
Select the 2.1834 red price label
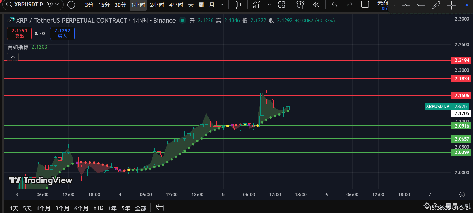click(461, 79)
